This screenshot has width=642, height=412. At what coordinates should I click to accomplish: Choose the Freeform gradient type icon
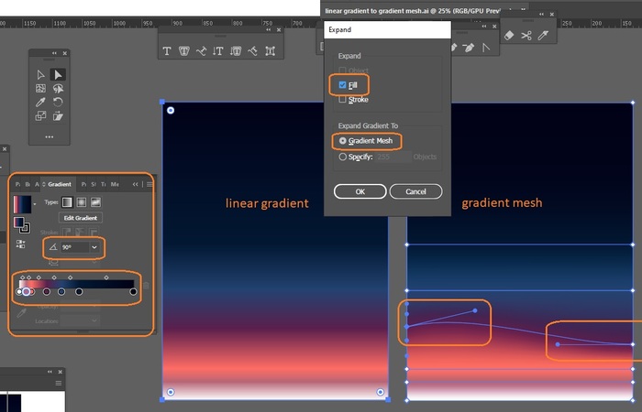(95, 201)
